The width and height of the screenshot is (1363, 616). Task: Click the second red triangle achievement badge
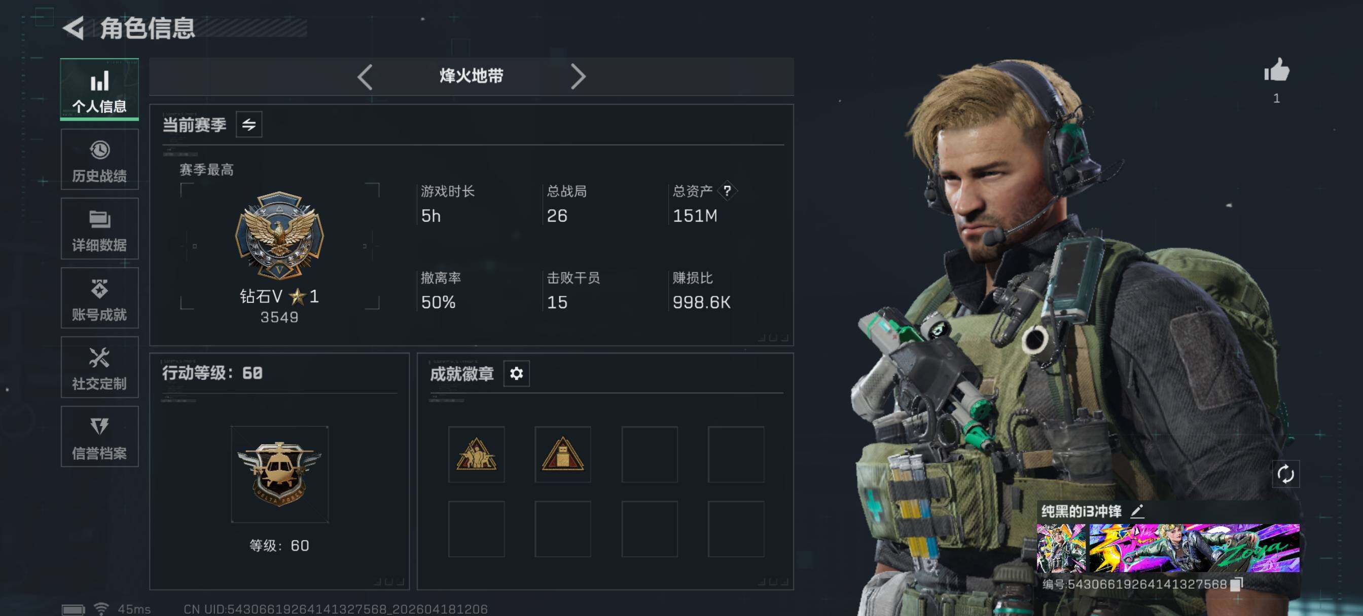point(562,454)
